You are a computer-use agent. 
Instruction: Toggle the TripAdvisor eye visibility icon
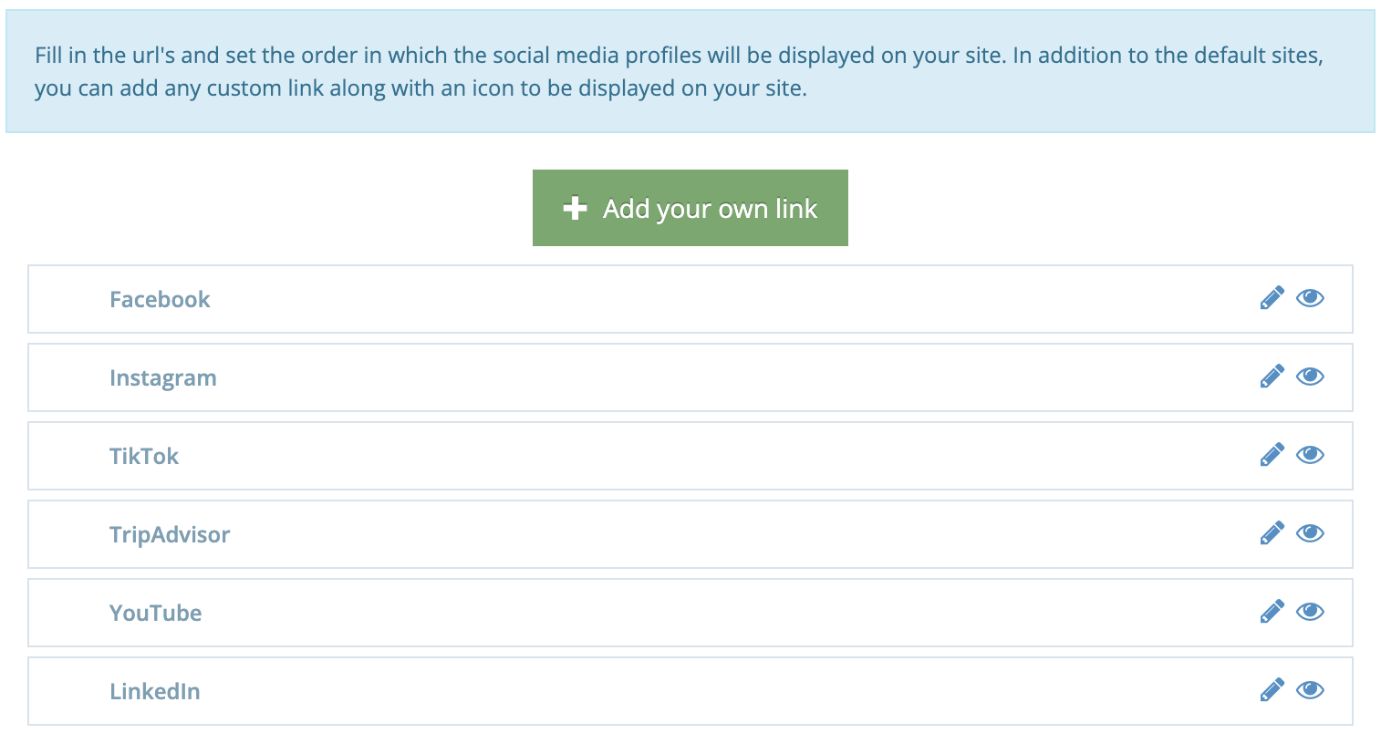coord(1310,532)
